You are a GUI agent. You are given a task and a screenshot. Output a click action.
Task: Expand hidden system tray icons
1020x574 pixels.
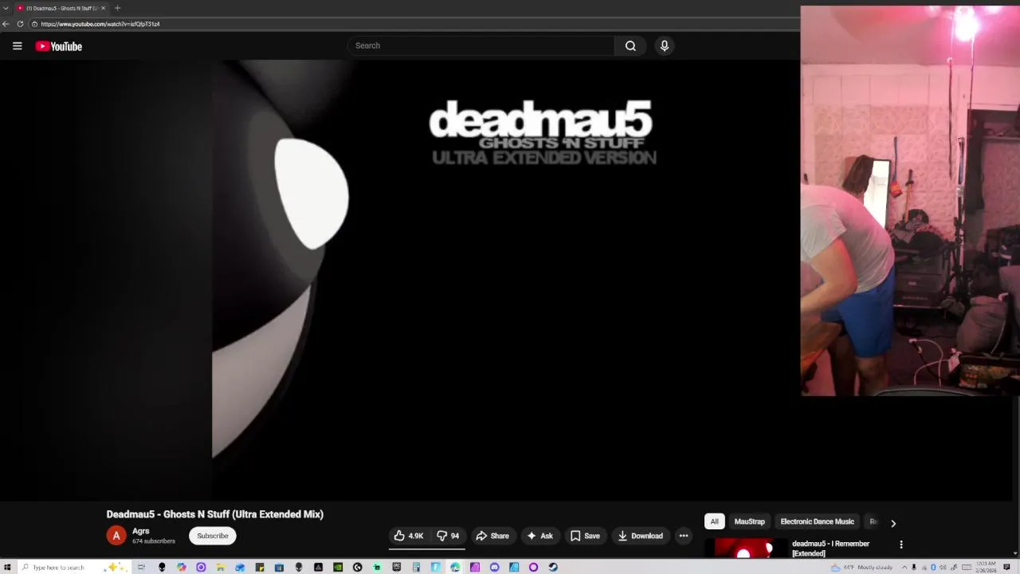(904, 568)
